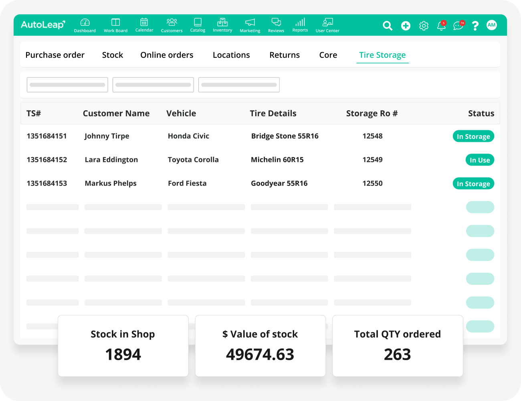The width and height of the screenshot is (521, 401).
Task: Click the first filter input field
Action: (67, 85)
